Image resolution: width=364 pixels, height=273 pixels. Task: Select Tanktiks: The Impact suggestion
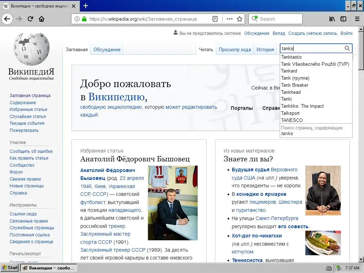pos(316,106)
